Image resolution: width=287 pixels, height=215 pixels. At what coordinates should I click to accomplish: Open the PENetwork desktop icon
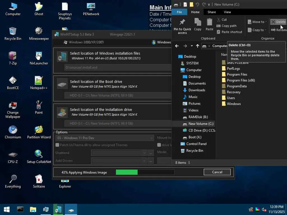91,9
